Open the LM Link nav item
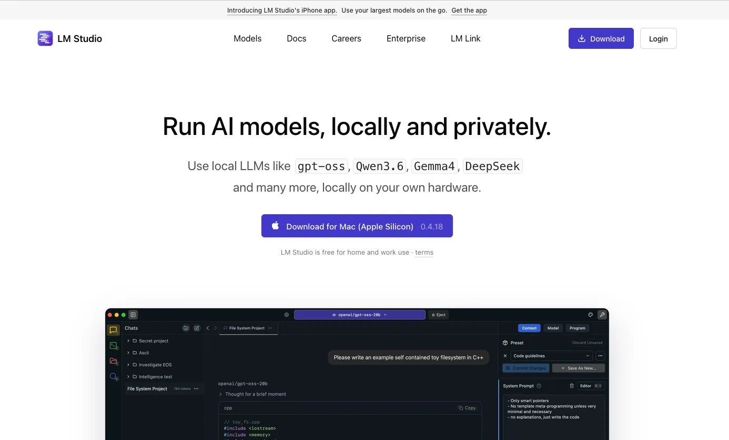The width and height of the screenshot is (729, 440). pyautogui.click(x=465, y=38)
